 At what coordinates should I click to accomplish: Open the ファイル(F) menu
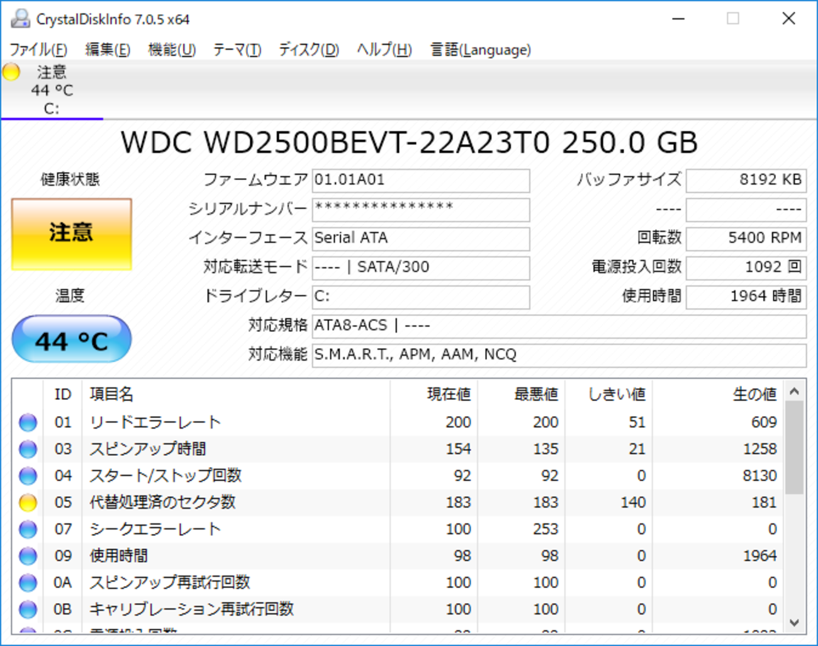[38, 50]
